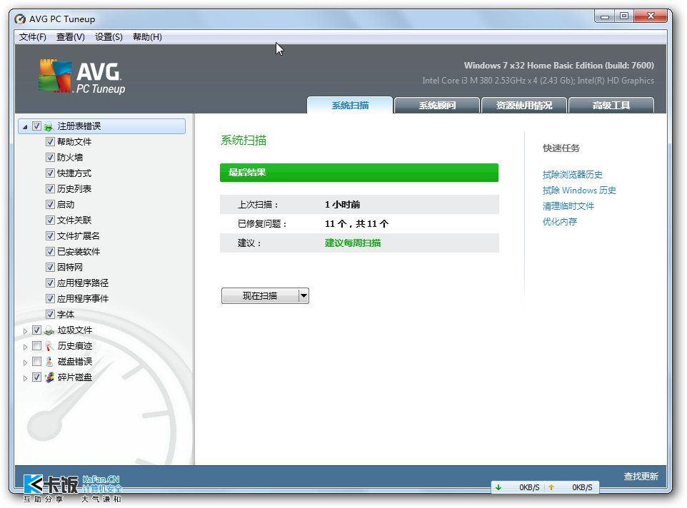Uncheck the 已安装软件 checkbox

click(x=50, y=252)
